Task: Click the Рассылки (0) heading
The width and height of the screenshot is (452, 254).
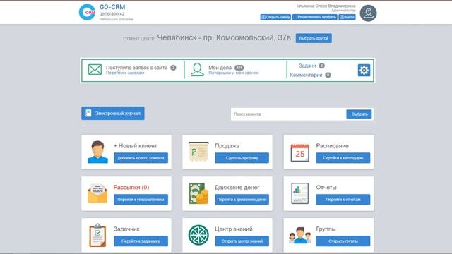Action: [x=131, y=187]
